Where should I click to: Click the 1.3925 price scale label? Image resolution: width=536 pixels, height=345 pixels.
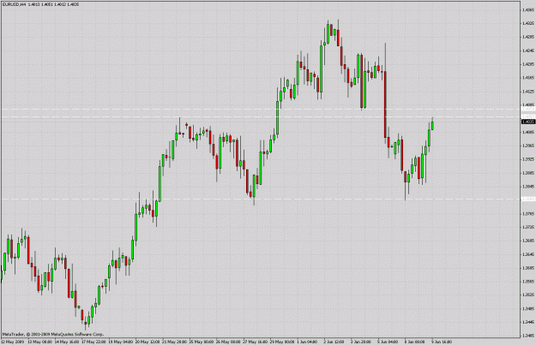coord(528,159)
